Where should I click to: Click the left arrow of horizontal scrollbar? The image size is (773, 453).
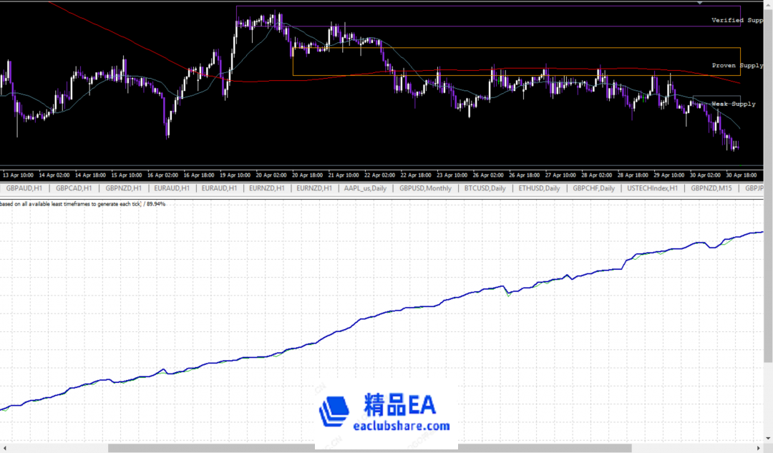(x=4, y=448)
